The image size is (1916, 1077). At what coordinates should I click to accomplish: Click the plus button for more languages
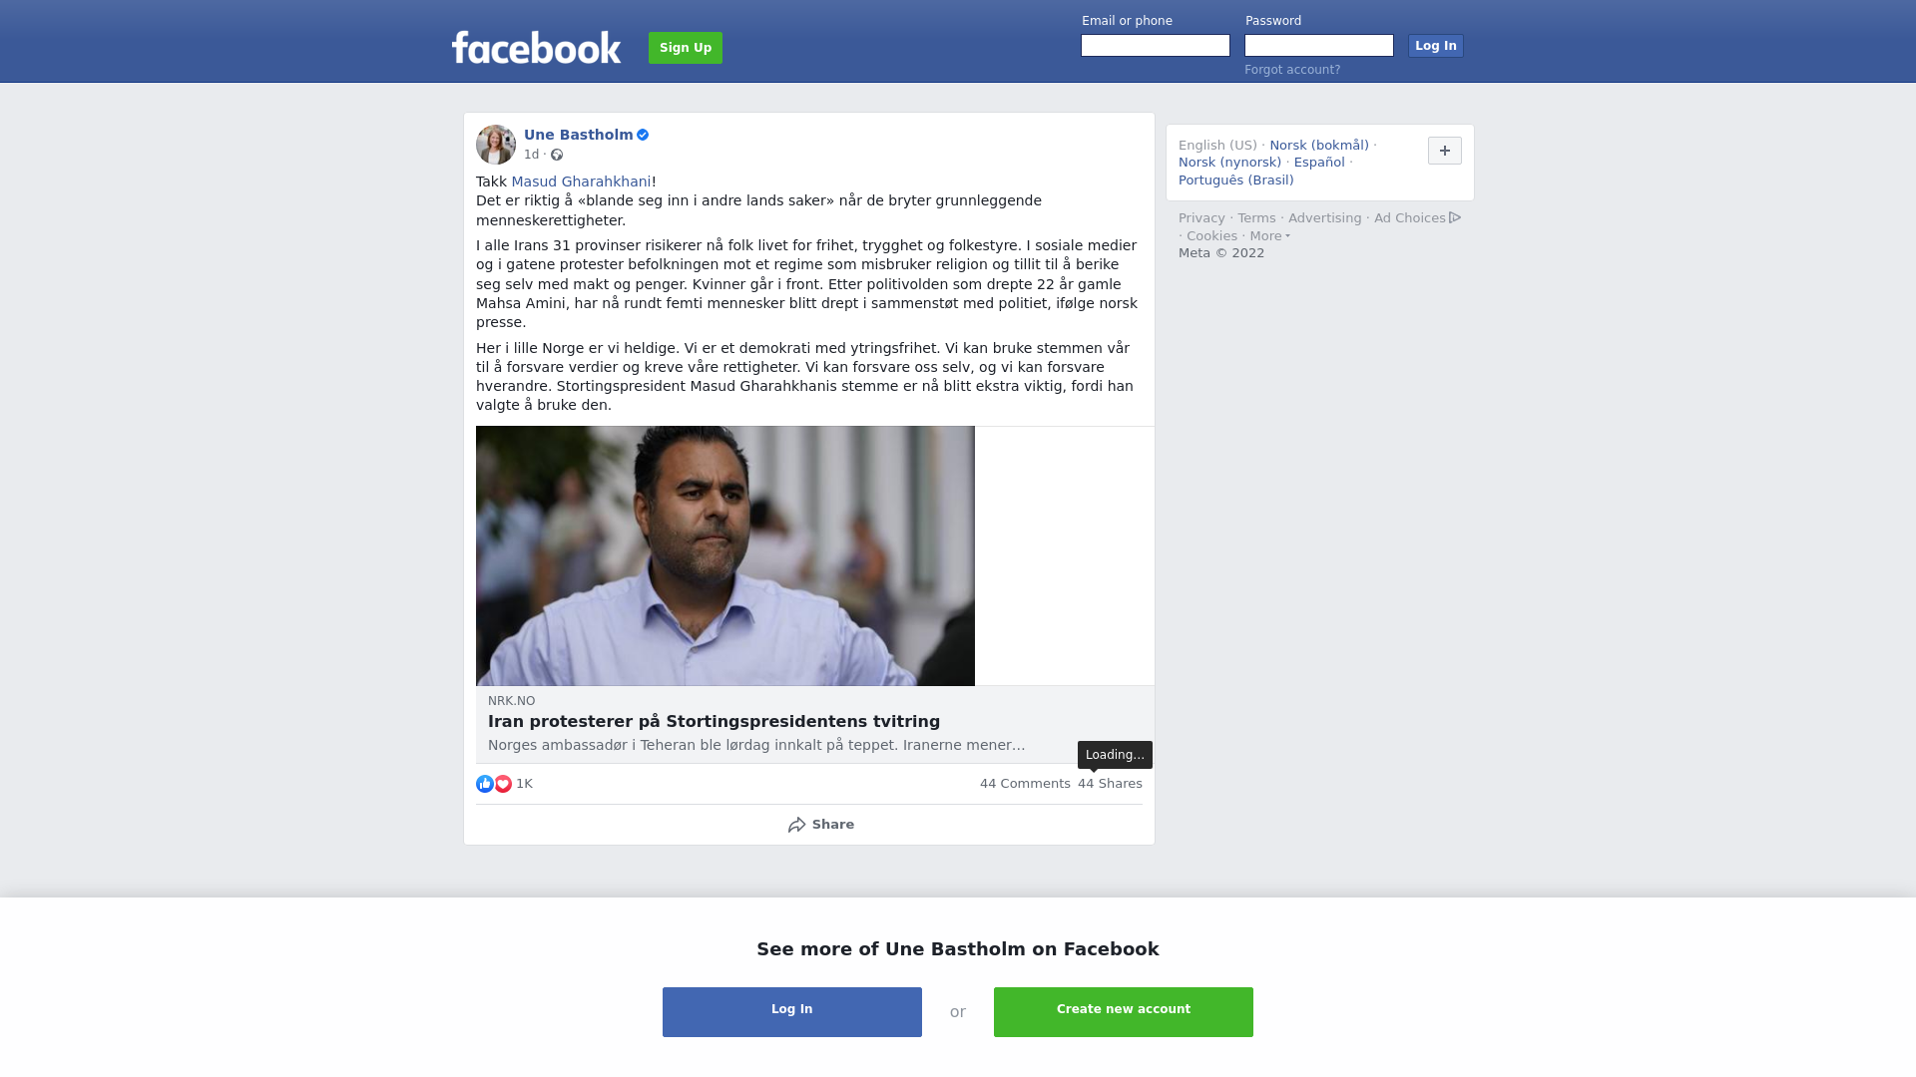coord(1445,151)
